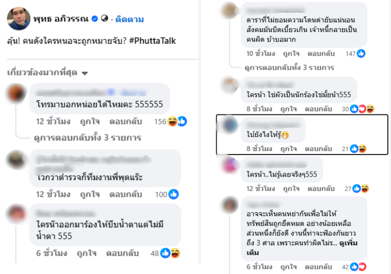The image size is (391, 274).
Task: Click the blue verified badge beside the page name
Action: [x=95, y=19]
